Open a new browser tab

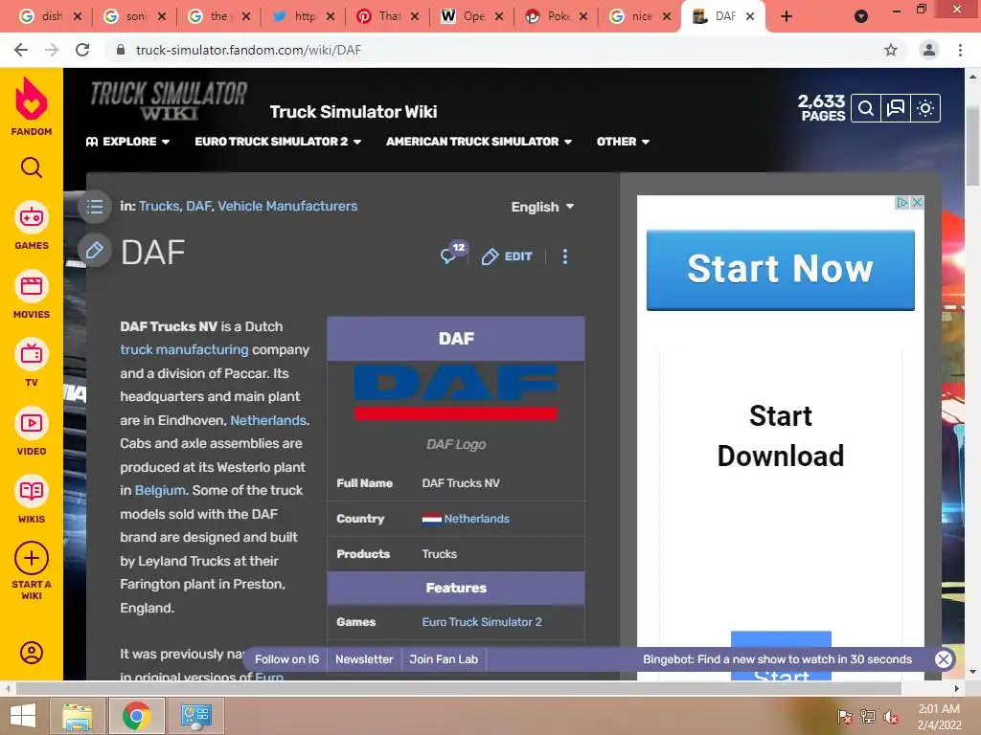[787, 17]
